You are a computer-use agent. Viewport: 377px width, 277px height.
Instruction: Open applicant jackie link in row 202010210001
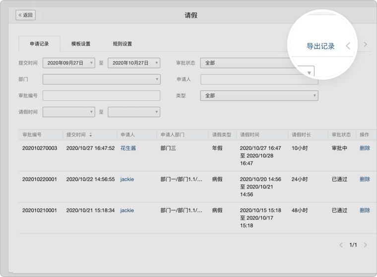127,210
